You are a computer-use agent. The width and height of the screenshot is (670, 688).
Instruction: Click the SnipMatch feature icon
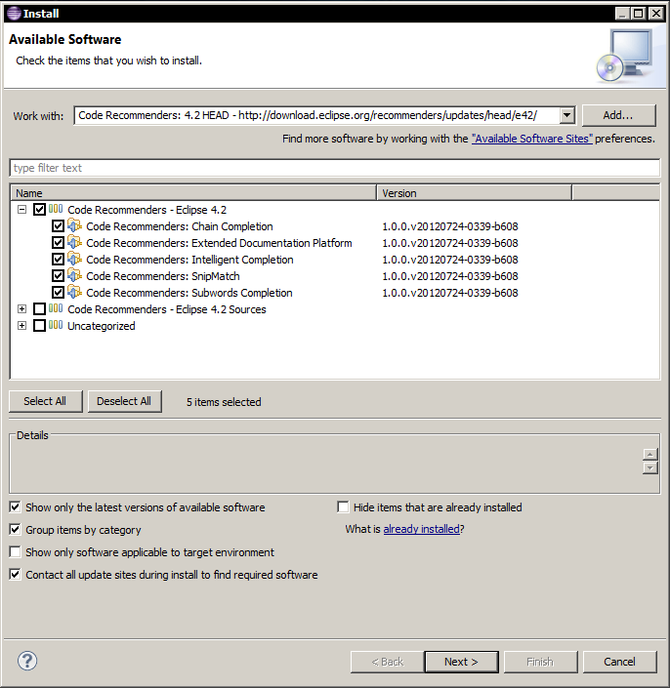[x=74, y=276]
